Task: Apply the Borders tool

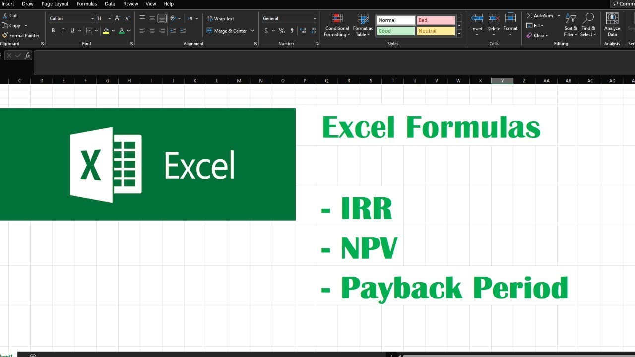Action: (x=89, y=31)
